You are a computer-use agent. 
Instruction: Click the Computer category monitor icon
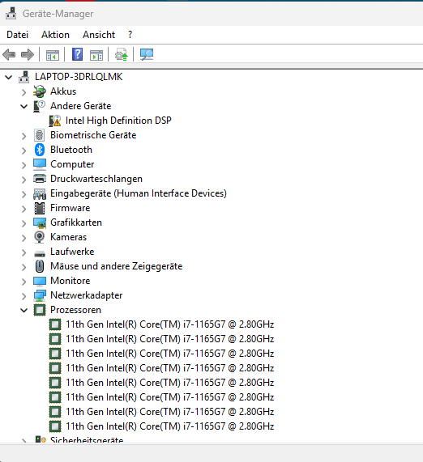tap(39, 164)
